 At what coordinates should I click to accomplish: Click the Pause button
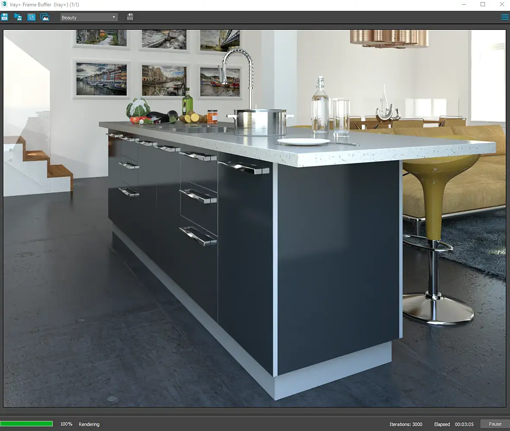click(495, 424)
